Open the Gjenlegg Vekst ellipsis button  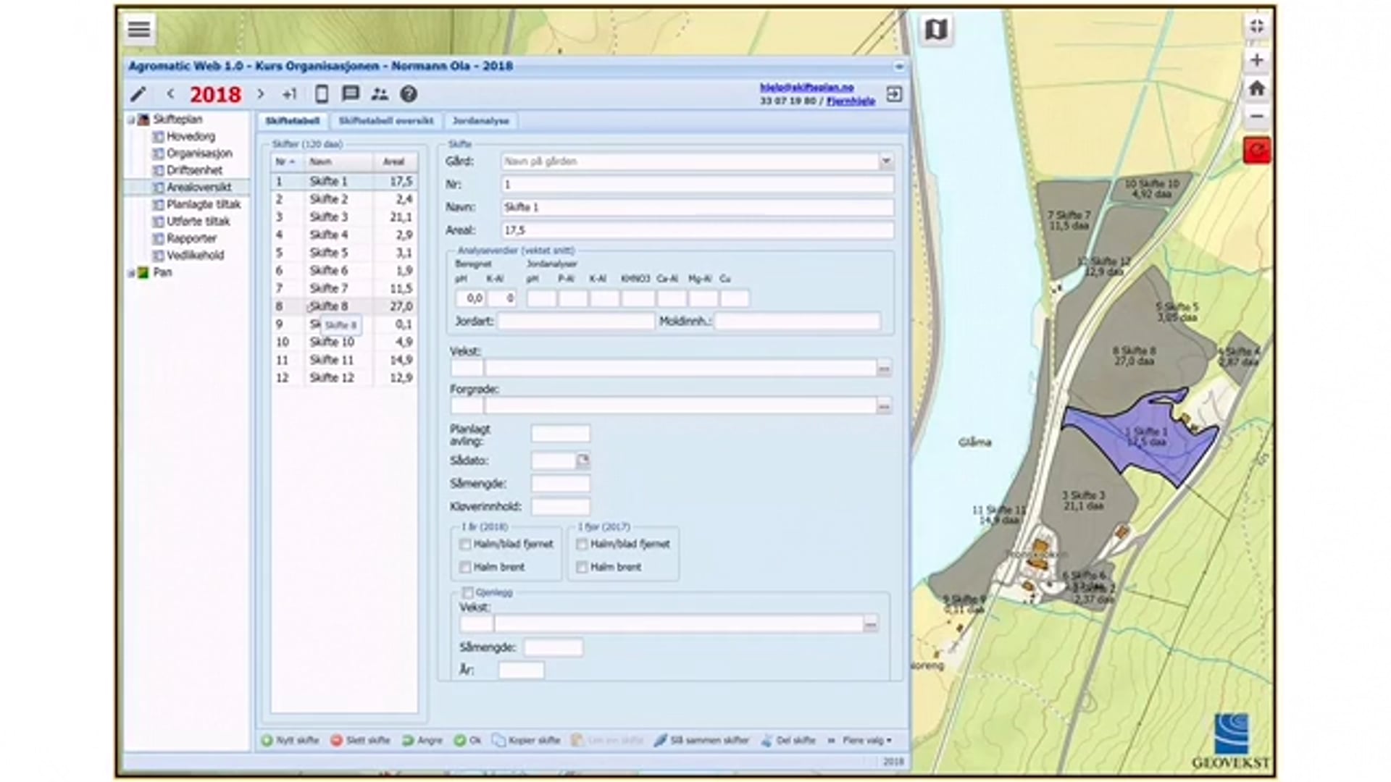tap(871, 623)
